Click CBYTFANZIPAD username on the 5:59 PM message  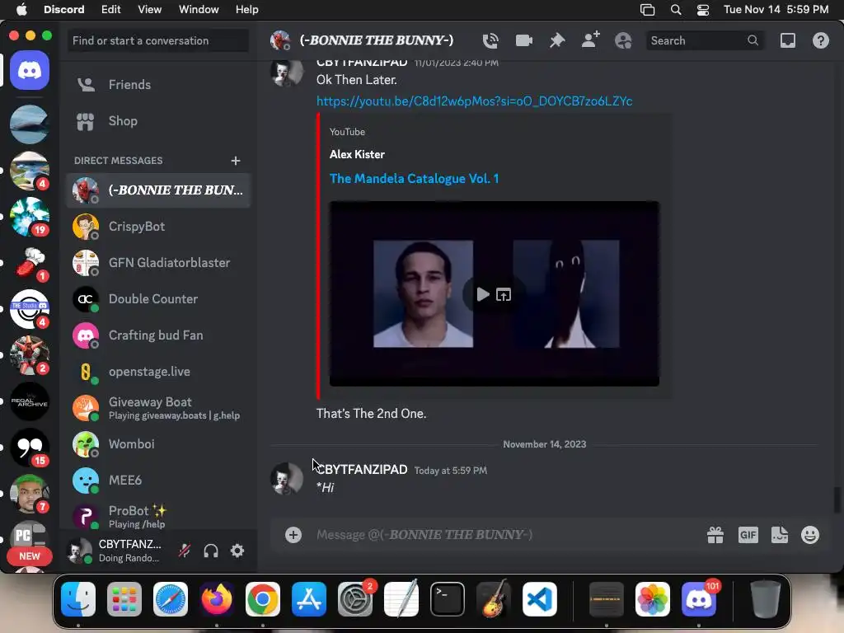coord(362,470)
